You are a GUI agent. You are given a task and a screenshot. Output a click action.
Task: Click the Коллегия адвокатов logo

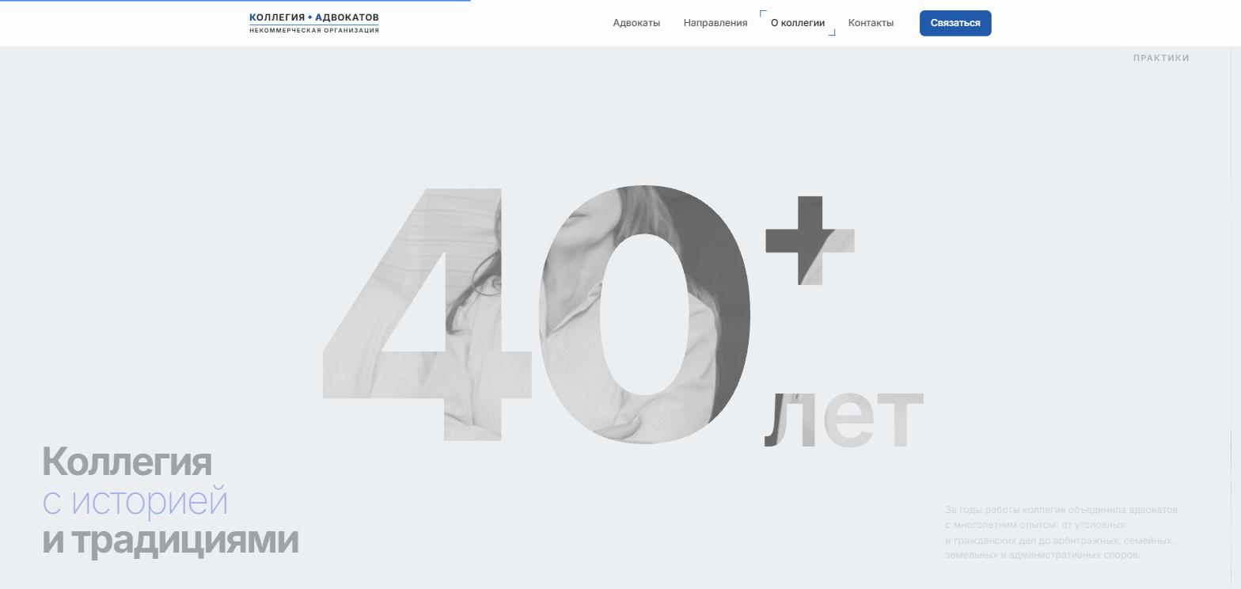[314, 23]
